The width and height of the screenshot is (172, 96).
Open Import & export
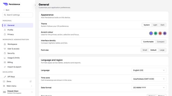(x=18, y=67)
